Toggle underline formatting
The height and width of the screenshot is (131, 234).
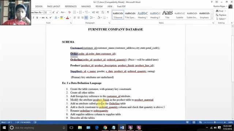(x=37, y=17)
